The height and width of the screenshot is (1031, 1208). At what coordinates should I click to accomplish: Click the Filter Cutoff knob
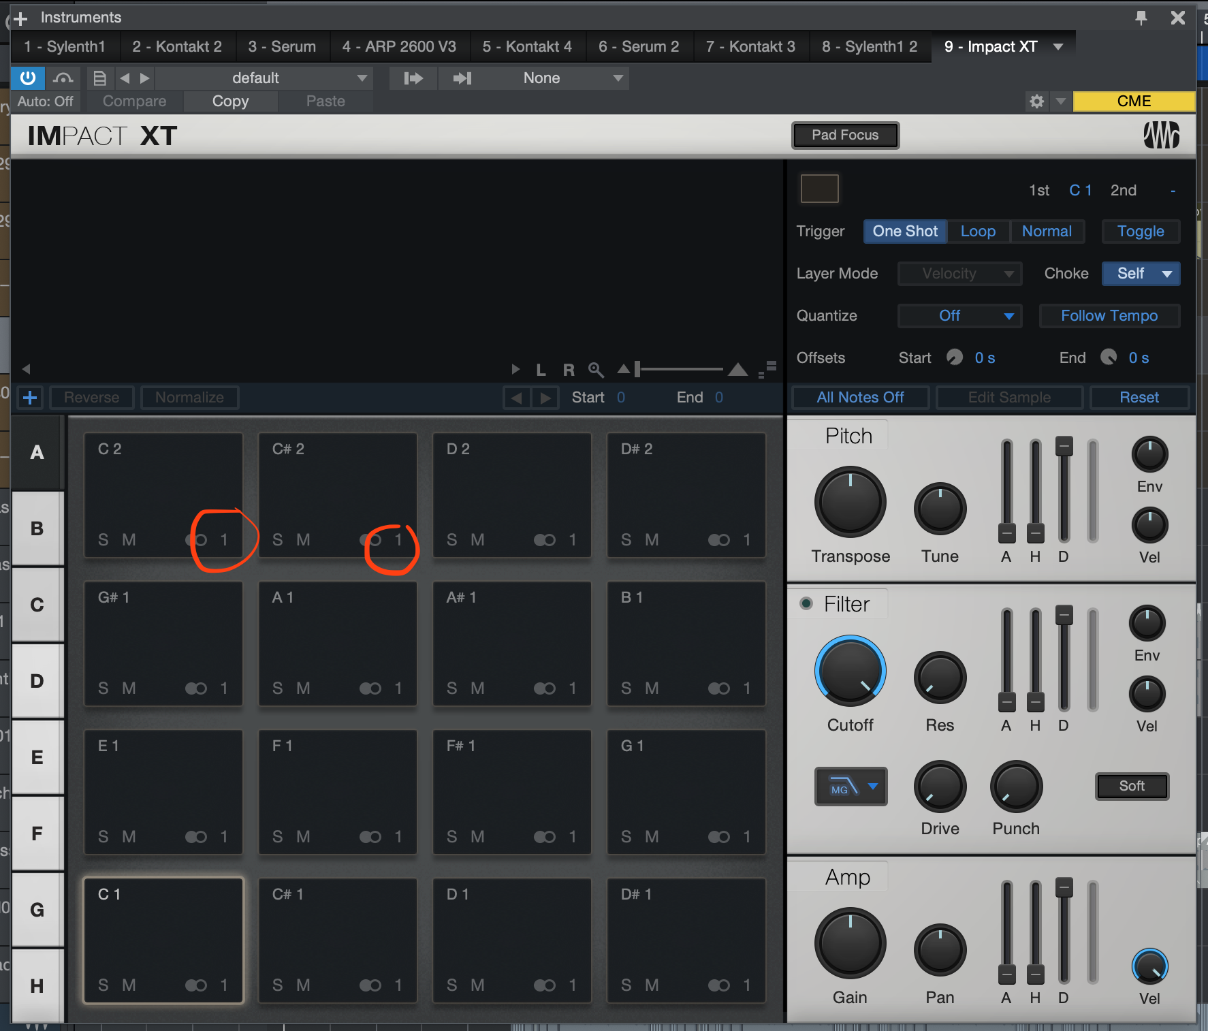pyautogui.click(x=850, y=671)
